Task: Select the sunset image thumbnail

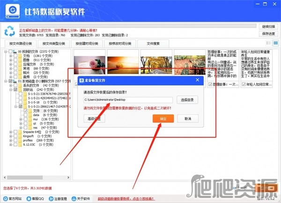Action: pos(123,65)
